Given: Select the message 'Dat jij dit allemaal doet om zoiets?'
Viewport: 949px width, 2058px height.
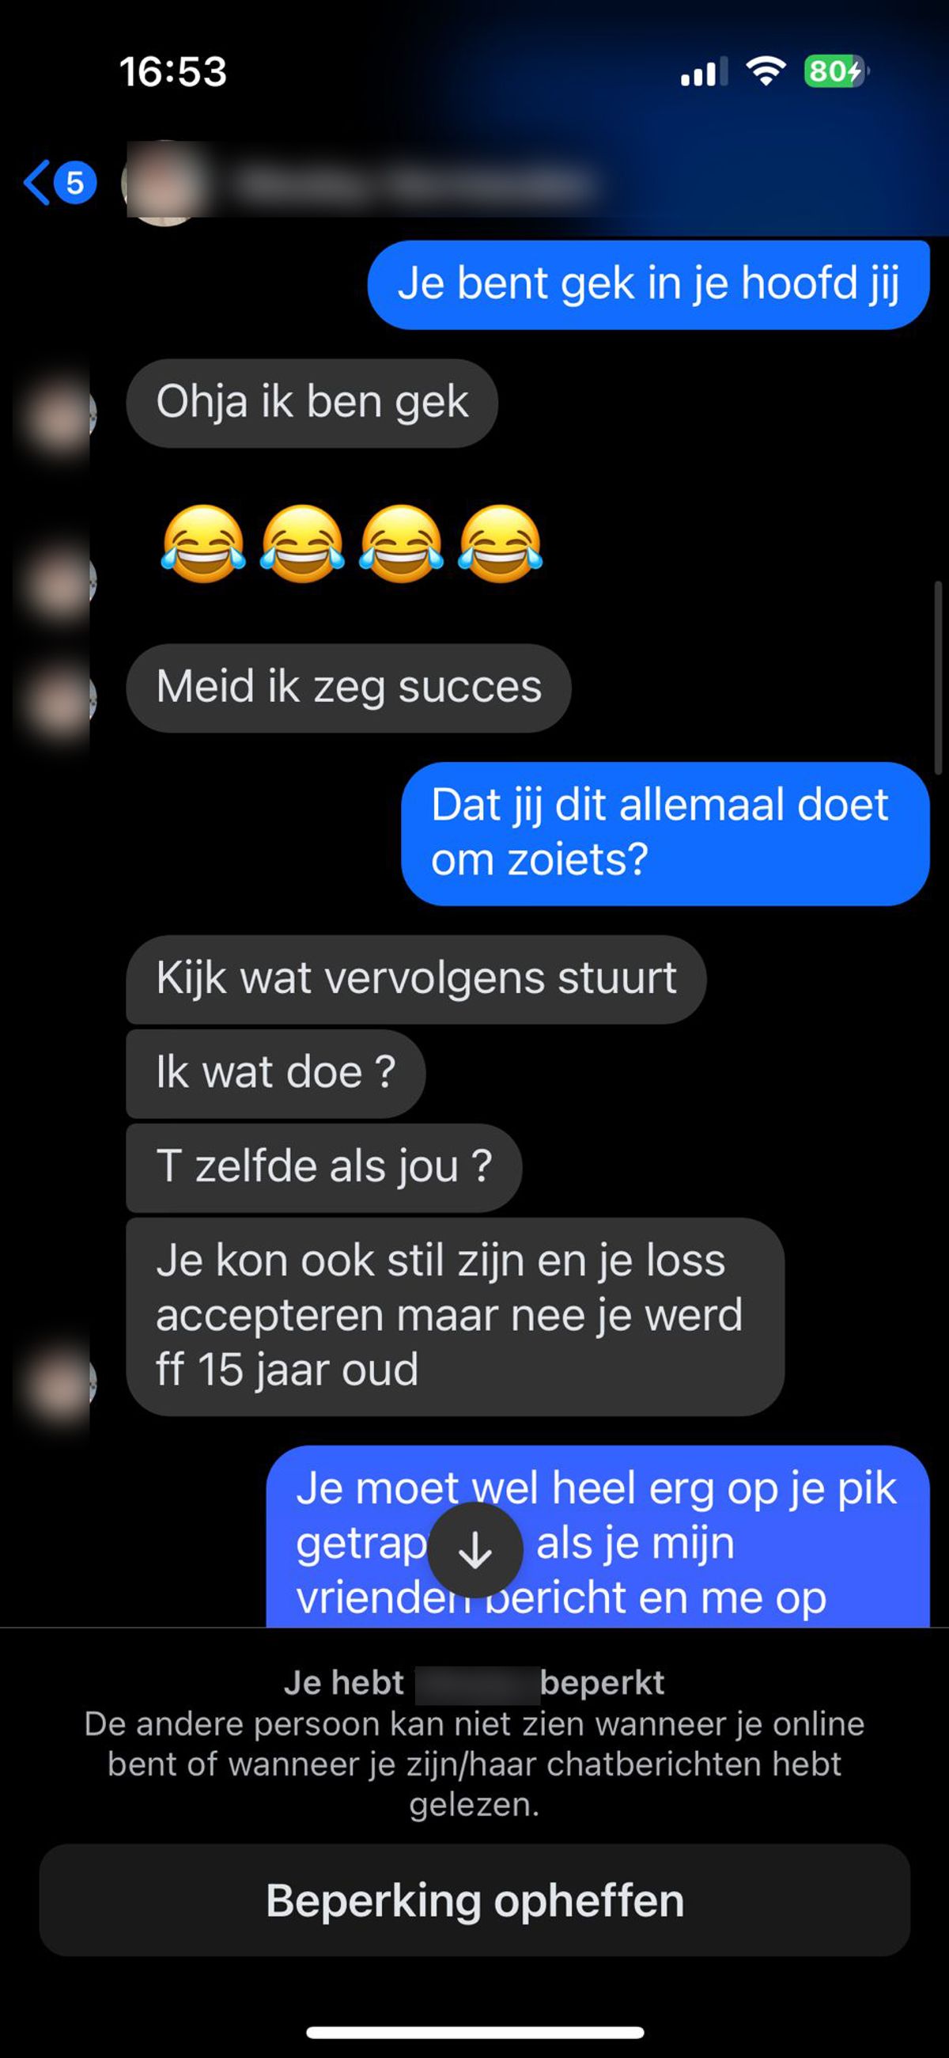Looking at the screenshot, I should 665,833.
